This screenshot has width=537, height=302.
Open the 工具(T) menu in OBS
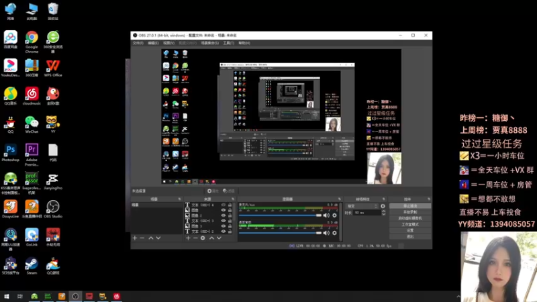point(228,43)
